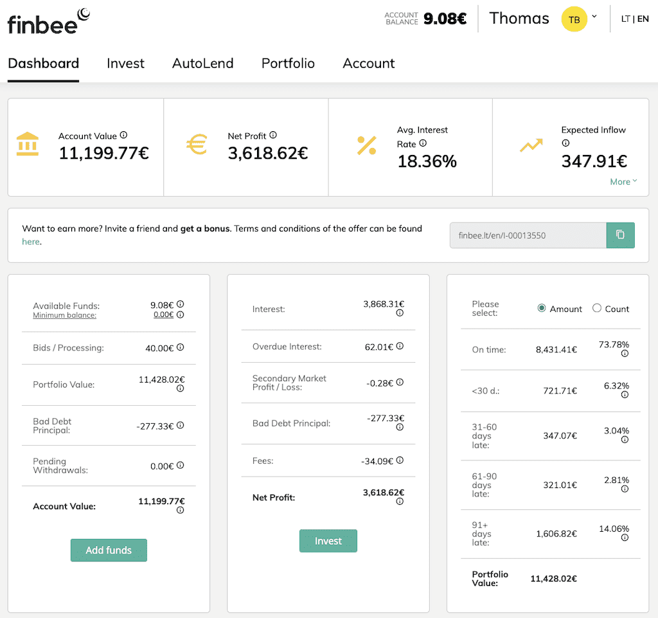Click the percent icon on Avg Interest Rate card
Screen dimensions: 658x618
pyautogui.click(x=366, y=147)
